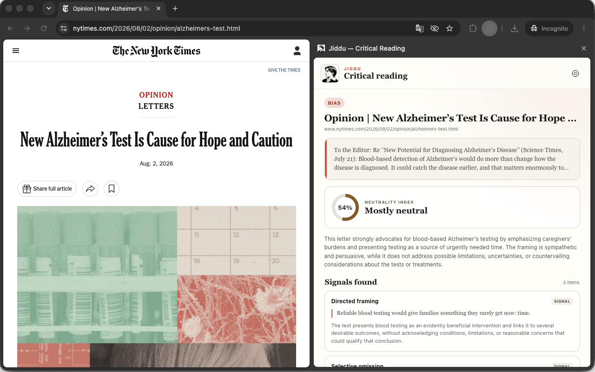Click the Jiddu panel article title

450,118
